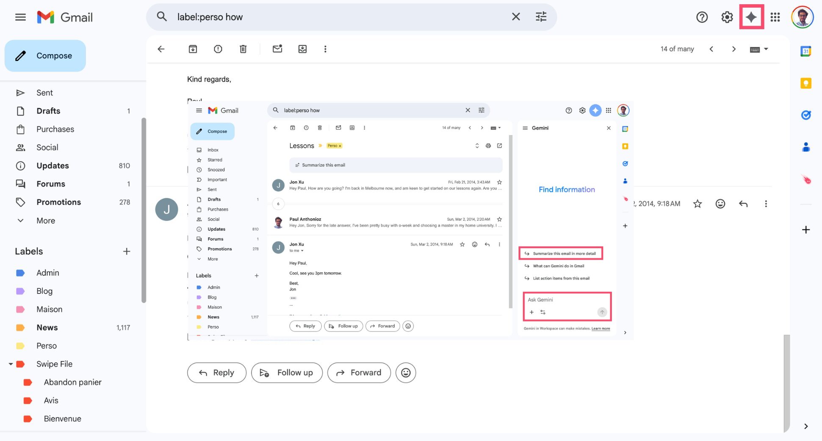Viewport: 822px width, 441px height.
Task: Collapse the Swipe File label
Action: click(x=10, y=364)
